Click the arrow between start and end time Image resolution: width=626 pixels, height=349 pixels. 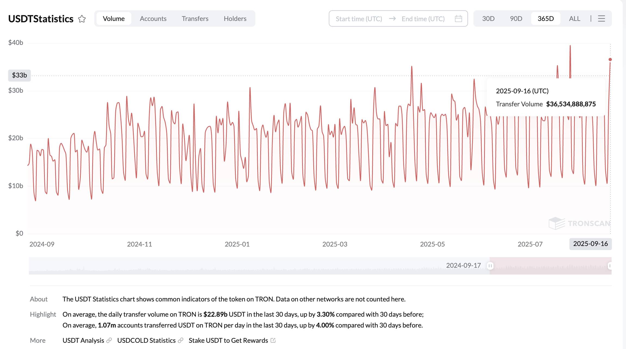coord(392,18)
